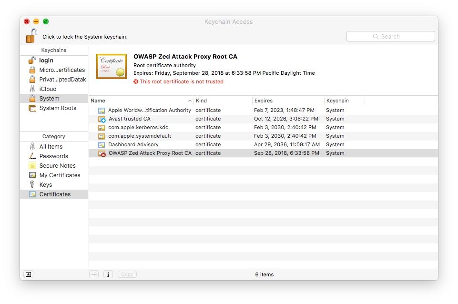This screenshot has height=304, width=458.
Task: Click the Passwords pencil icon
Action: 32,156
